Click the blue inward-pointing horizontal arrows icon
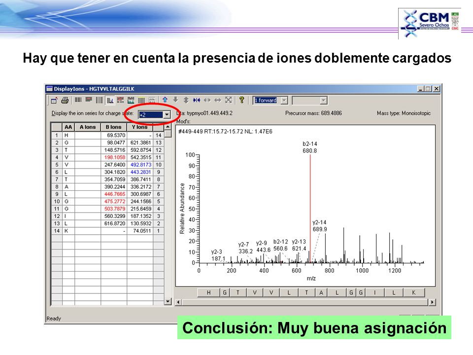 (x=197, y=100)
